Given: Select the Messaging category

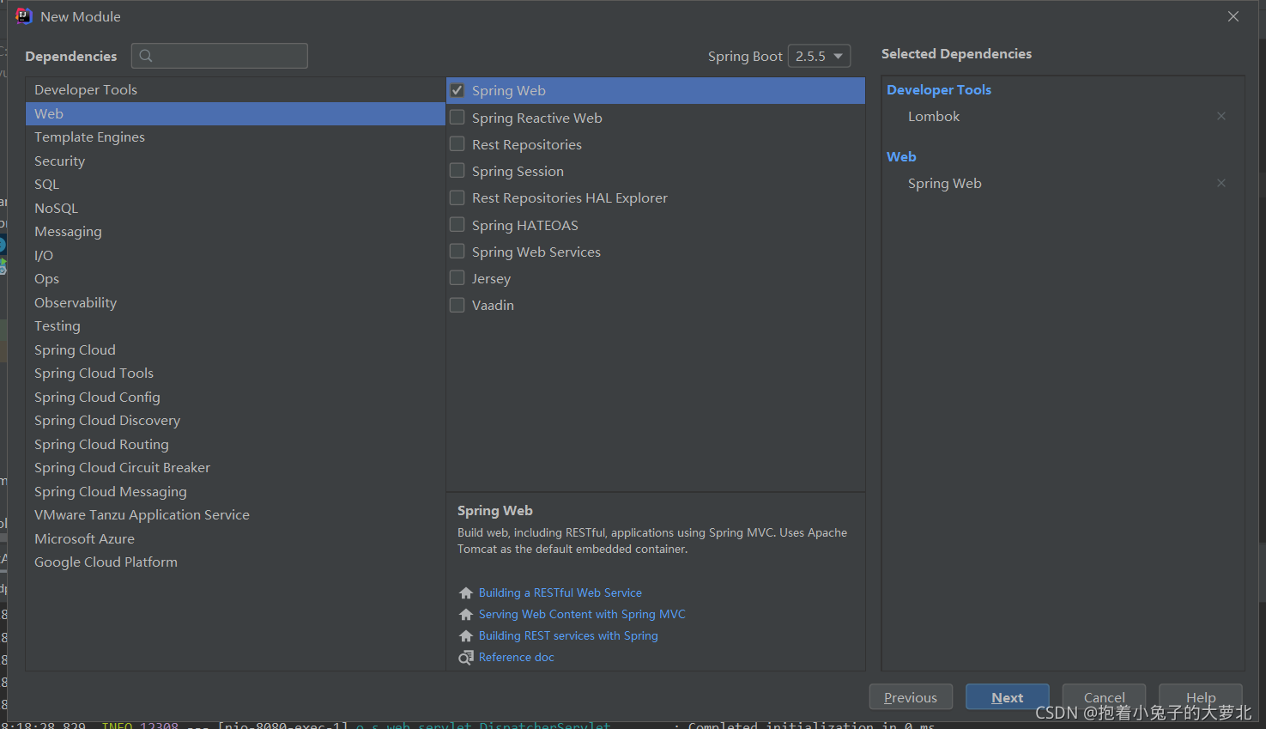Looking at the screenshot, I should [x=235, y=232].
